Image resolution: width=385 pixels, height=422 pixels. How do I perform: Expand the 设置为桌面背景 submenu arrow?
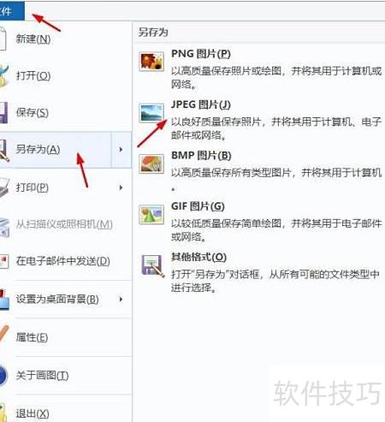point(121,299)
